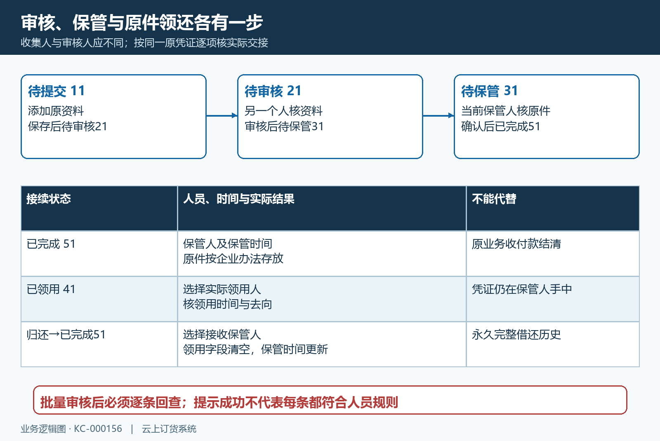
Task: Select the text 添加原资料
Action: point(56,111)
